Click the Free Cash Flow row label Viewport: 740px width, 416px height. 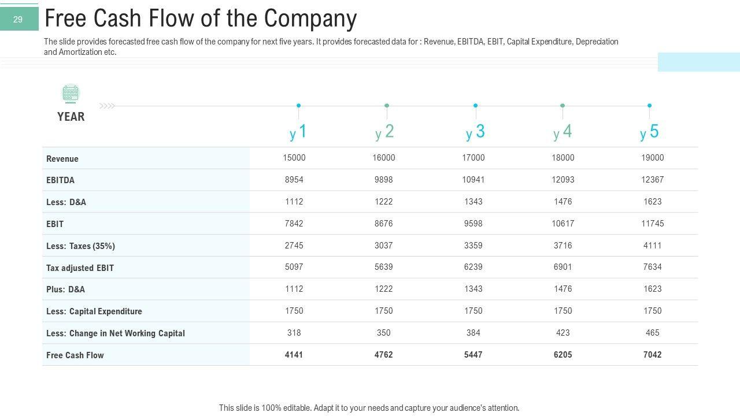[75, 355]
